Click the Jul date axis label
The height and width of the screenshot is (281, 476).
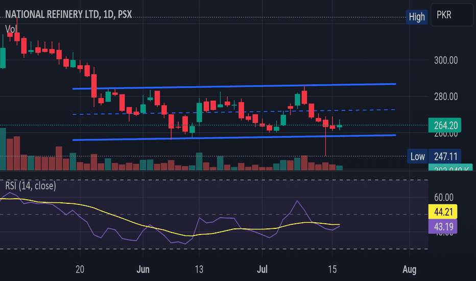[x=263, y=269]
